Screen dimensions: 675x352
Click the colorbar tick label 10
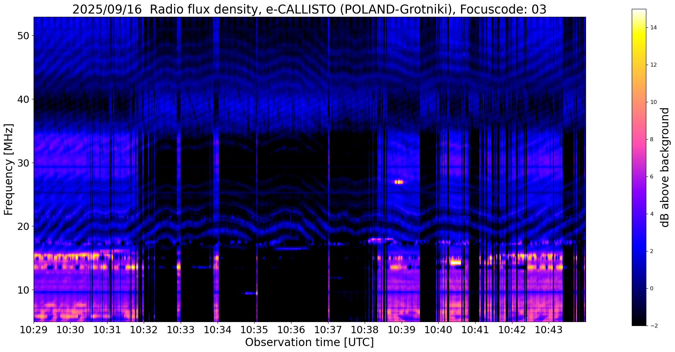pyautogui.click(x=653, y=102)
